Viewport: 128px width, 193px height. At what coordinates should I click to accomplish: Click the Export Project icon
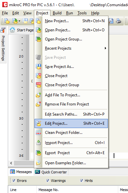tap(38, 153)
